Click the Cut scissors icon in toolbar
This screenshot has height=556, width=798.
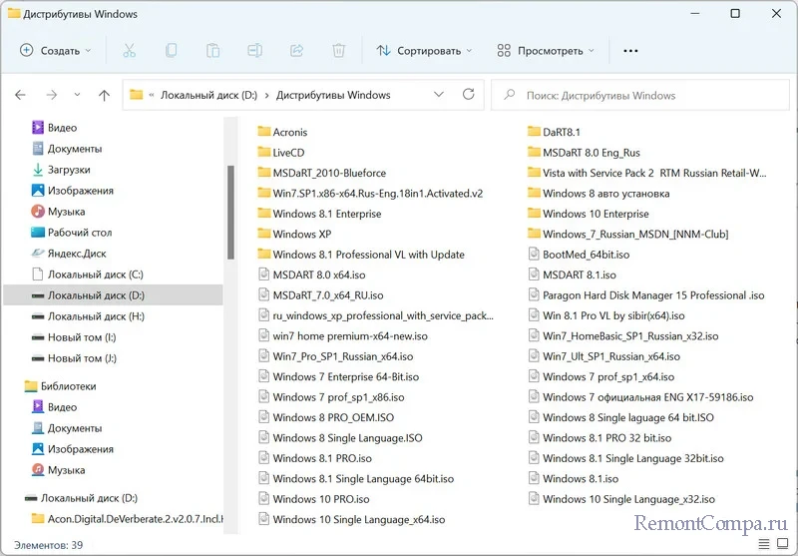[130, 50]
